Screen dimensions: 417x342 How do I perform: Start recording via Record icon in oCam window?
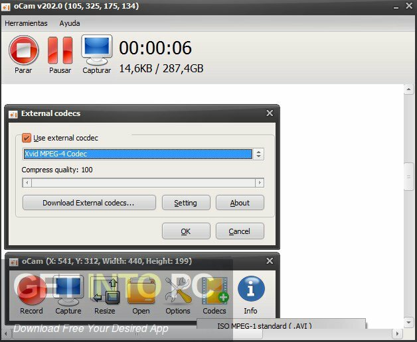click(x=32, y=290)
